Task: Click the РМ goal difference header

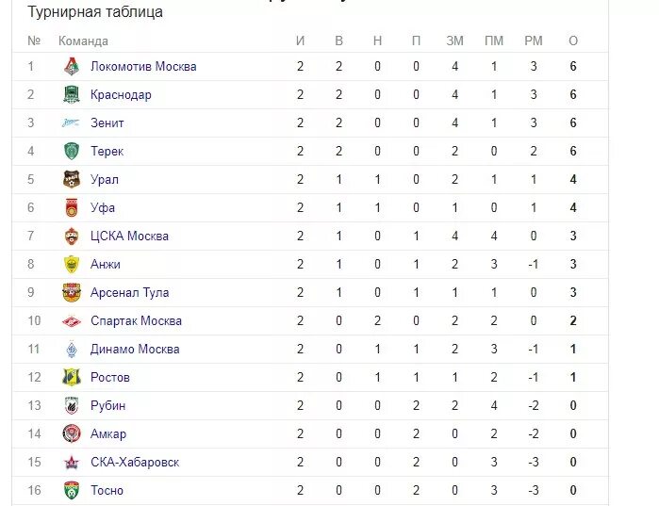Action: click(x=534, y=41)
